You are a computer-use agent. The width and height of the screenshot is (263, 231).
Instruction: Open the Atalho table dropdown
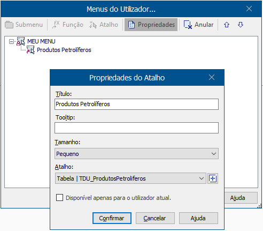pos(130,178)
